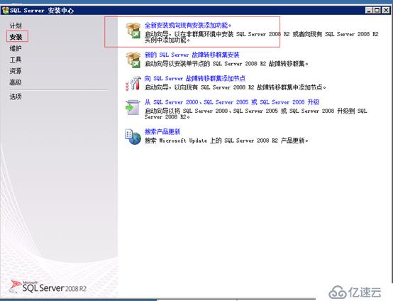Click the box icon for failover cluster installation

(133, 60)
